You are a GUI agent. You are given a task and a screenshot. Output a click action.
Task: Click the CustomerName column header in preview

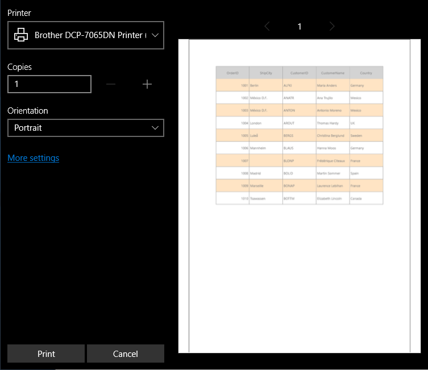[333, 73]
